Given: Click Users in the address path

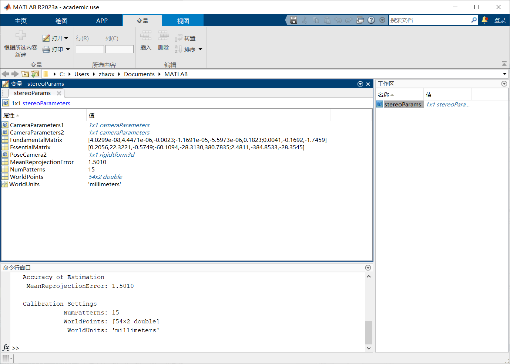Looking at the screenshot, I should coord(82,74).
